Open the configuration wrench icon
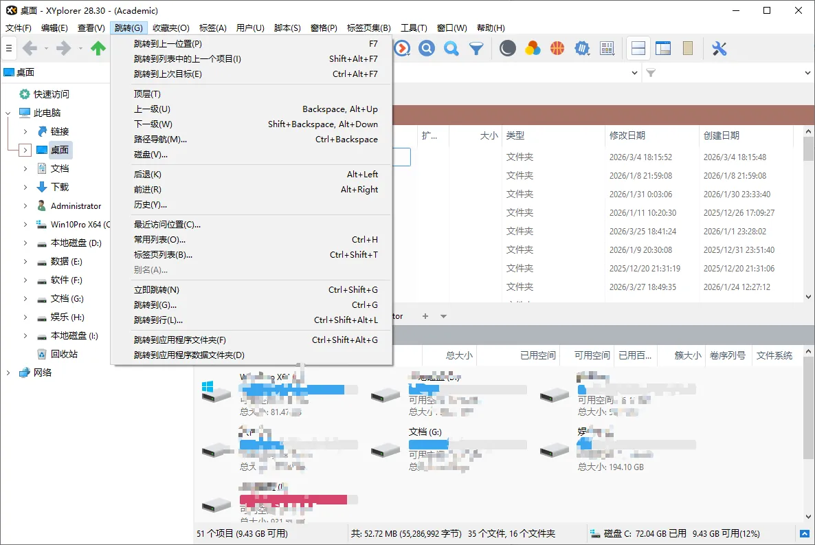 [719, 48]
